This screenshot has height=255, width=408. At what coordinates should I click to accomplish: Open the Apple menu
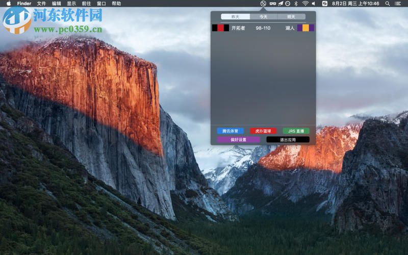(9, 4)
